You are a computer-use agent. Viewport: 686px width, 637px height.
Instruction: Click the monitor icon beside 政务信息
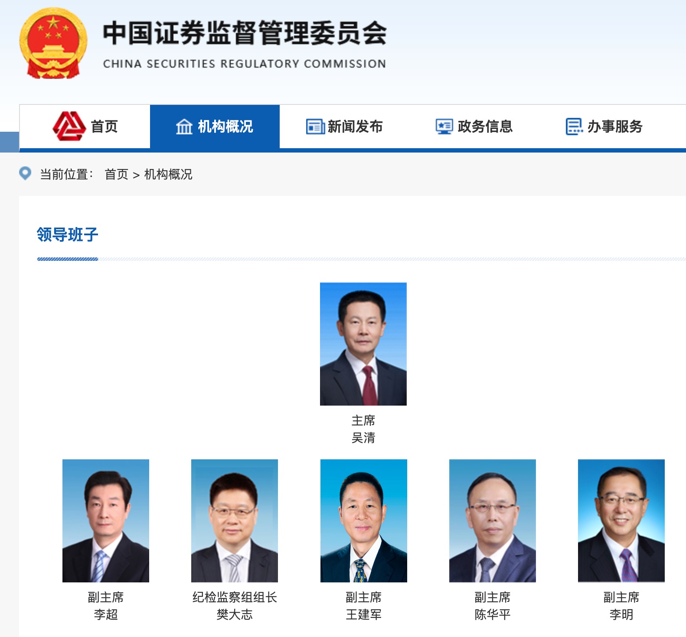pos(444,127)
